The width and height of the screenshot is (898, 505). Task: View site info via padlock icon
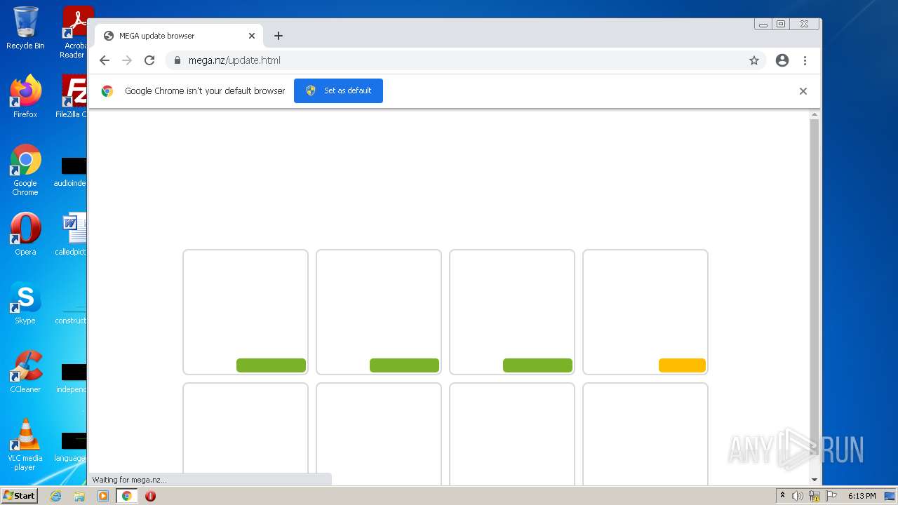pyautogui.click(x=177, y=60)
